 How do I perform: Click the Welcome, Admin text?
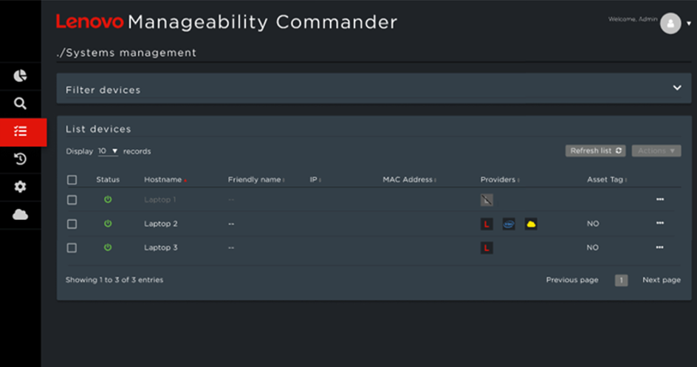[x=633, y=19]
